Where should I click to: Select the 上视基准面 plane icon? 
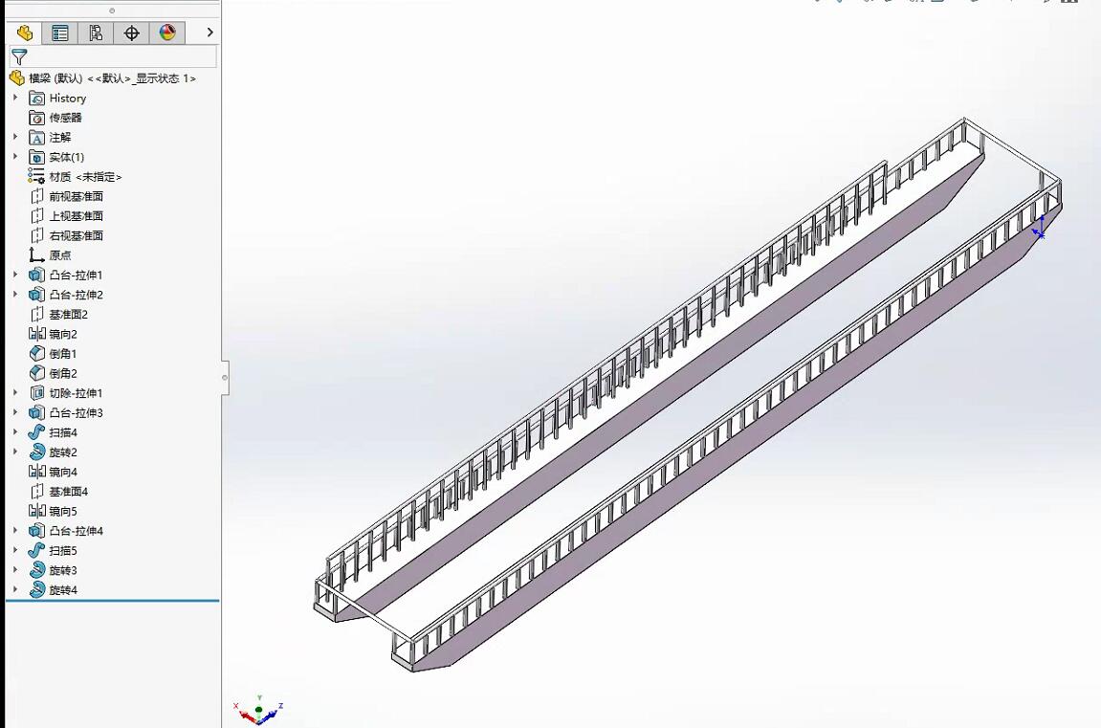pyautogui.click(x=36, y=216)
